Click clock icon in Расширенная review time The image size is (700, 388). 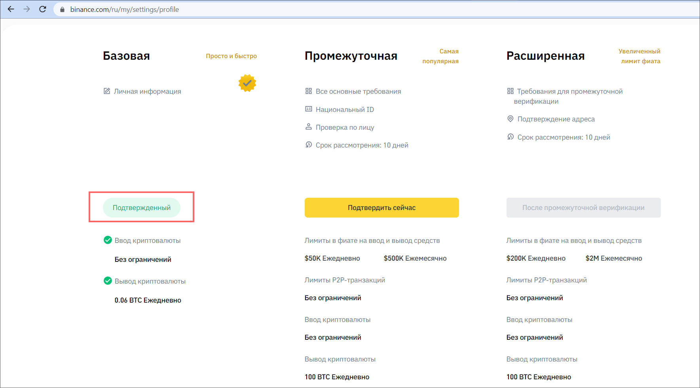pyautogui.click(x=510, y=136)
